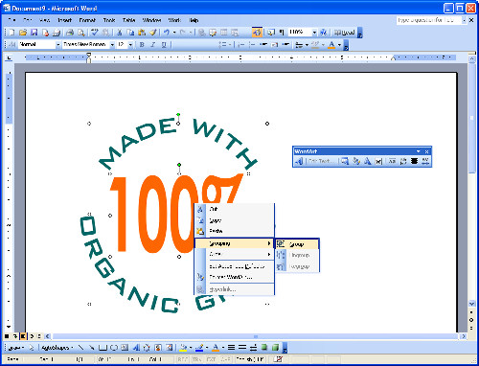Save the document with the floppy icon
Image resolution: width=479 pixels, height=366 pixels.
pos(34,33)
